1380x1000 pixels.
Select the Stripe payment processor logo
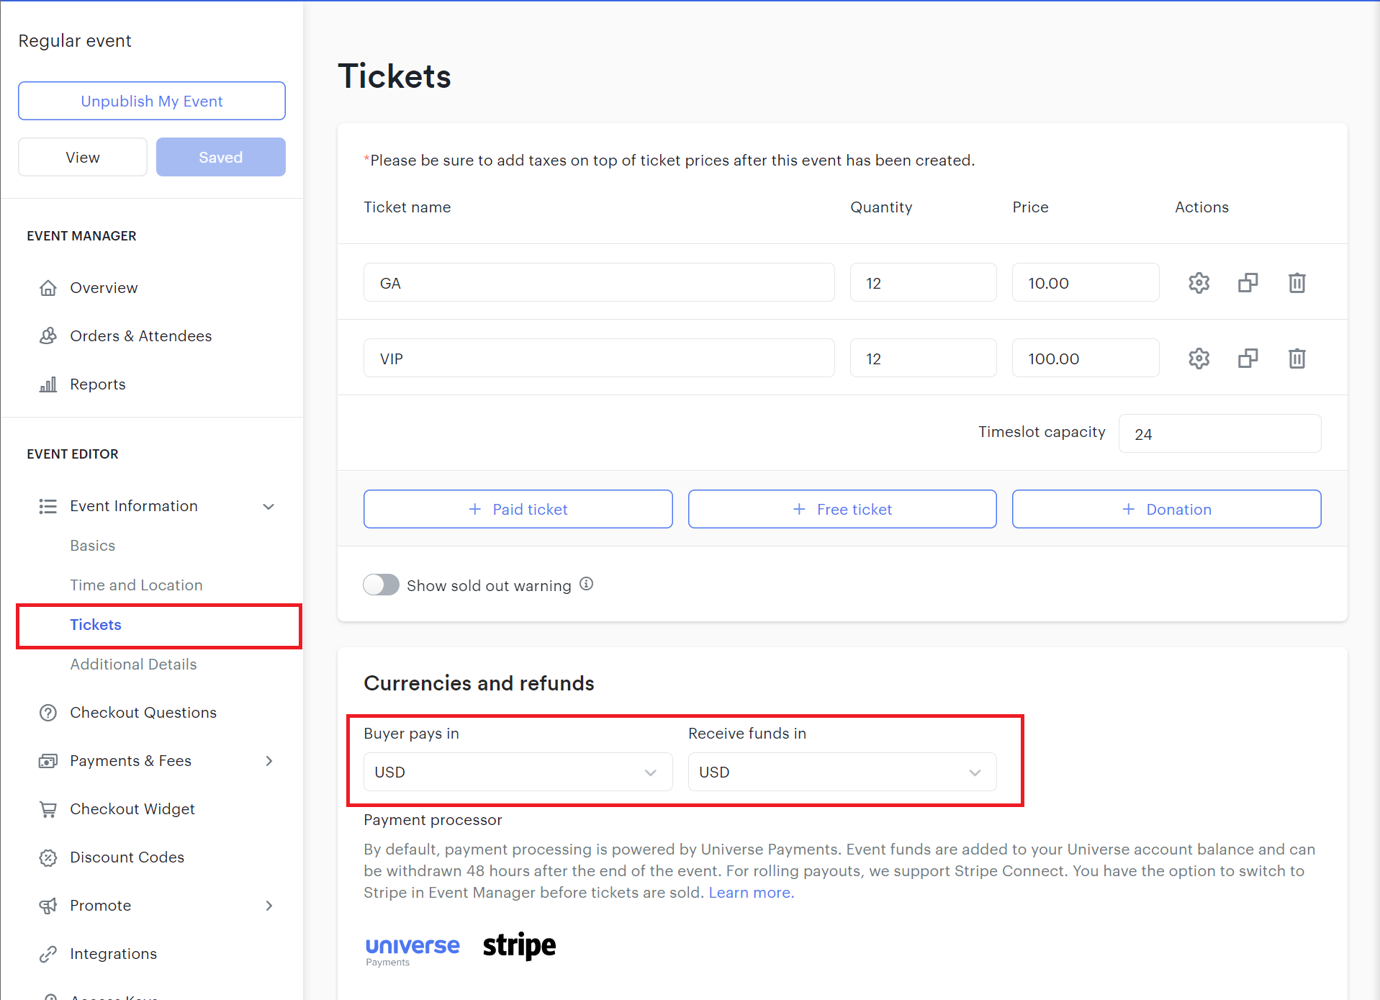(x=519, y=945)
